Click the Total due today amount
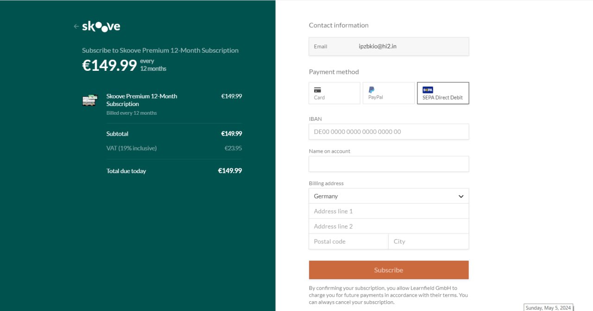 pos(230,171)
